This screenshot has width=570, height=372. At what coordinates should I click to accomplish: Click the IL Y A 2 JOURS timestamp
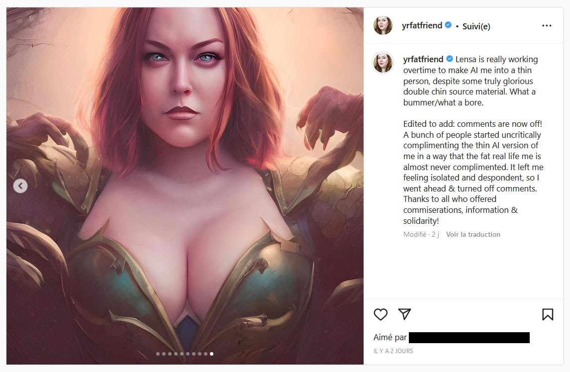click(x=393, y=351)
